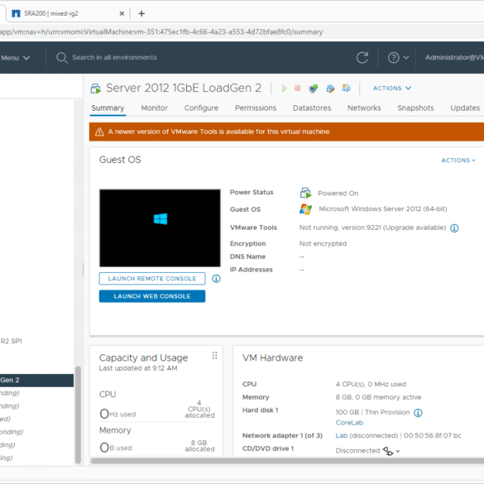The image size is (484, 484).
Task: Click the Take Snapshot icon in VM toolbar
Action: pos(347,89)
